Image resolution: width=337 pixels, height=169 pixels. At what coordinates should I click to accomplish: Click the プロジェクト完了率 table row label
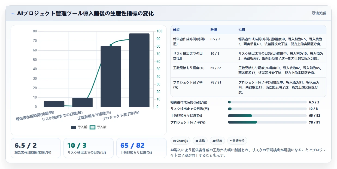(188, 85)
